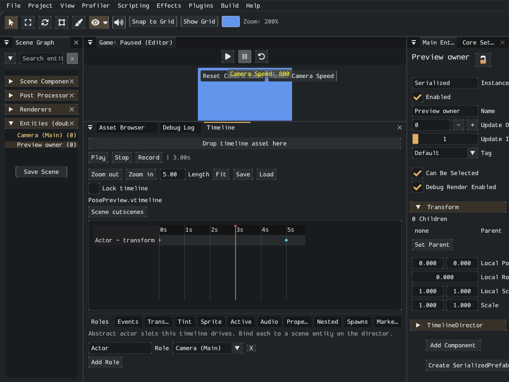Viewport: 509px width, 382px height.
Task: Select the rectangle transform tool
Action: click(62, 22)
